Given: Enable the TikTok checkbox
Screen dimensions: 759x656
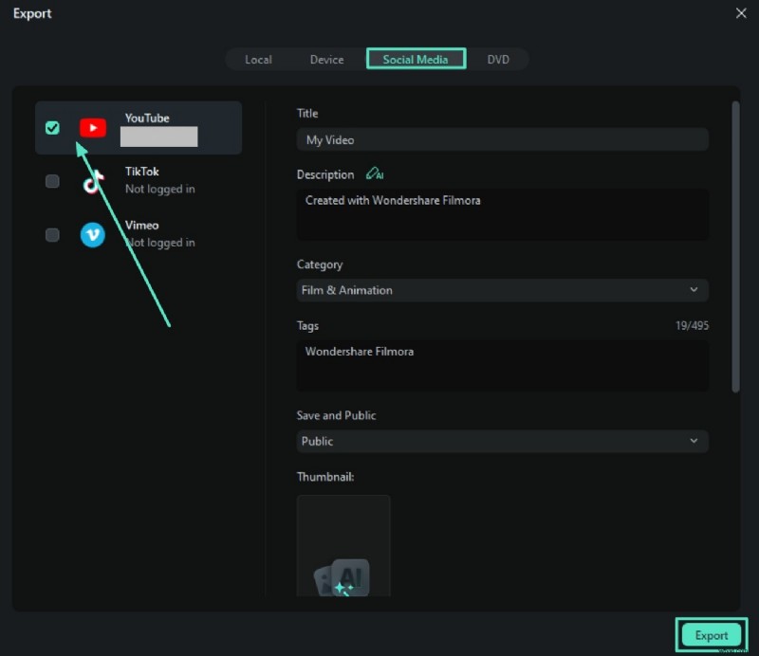Looking at the screenshot, I should coord(52,181).
